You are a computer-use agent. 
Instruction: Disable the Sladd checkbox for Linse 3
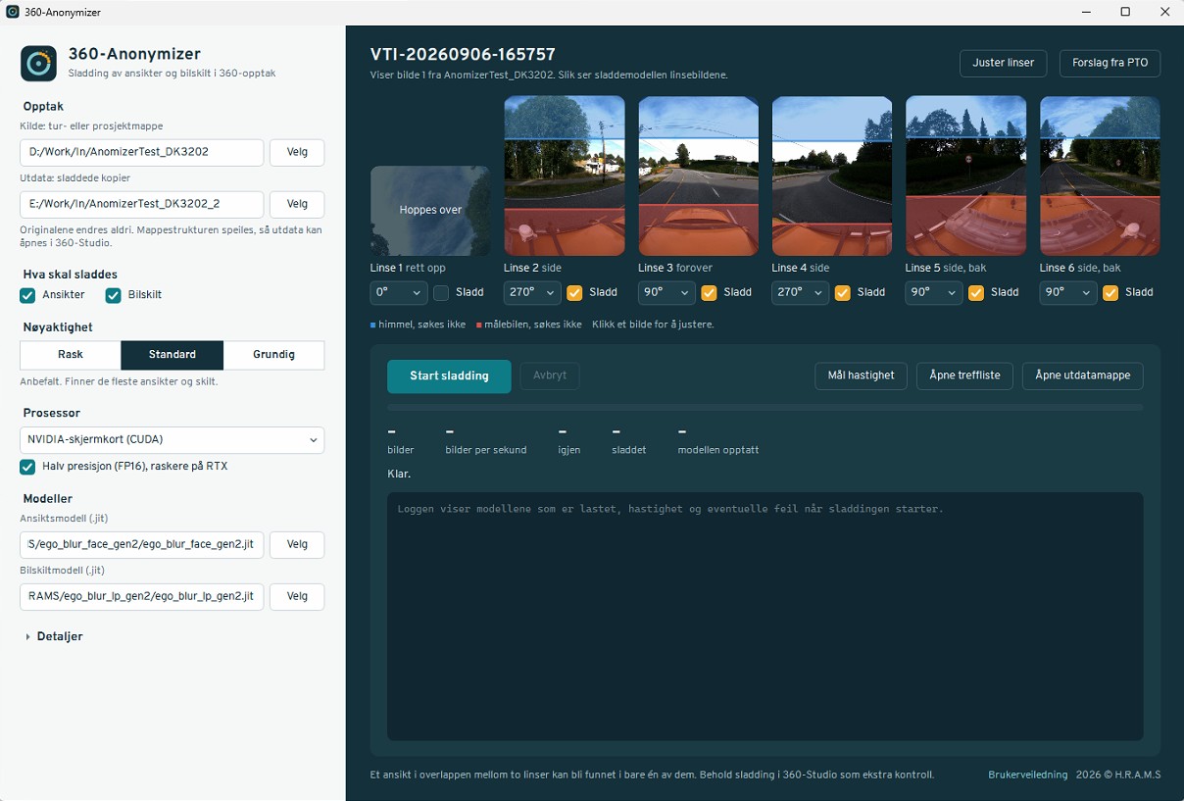(709, 292)
